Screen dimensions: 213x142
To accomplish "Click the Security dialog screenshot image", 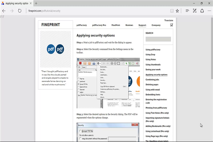I will pyautogui.click(x=108, y=132).
